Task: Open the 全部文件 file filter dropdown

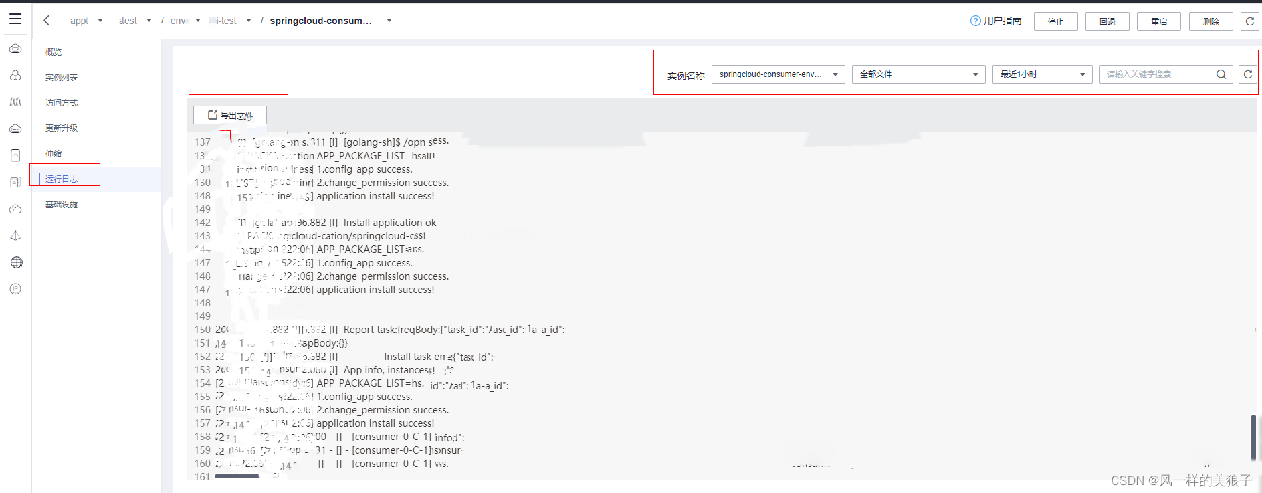Action: pyautogui.click(x=919, y=74)
